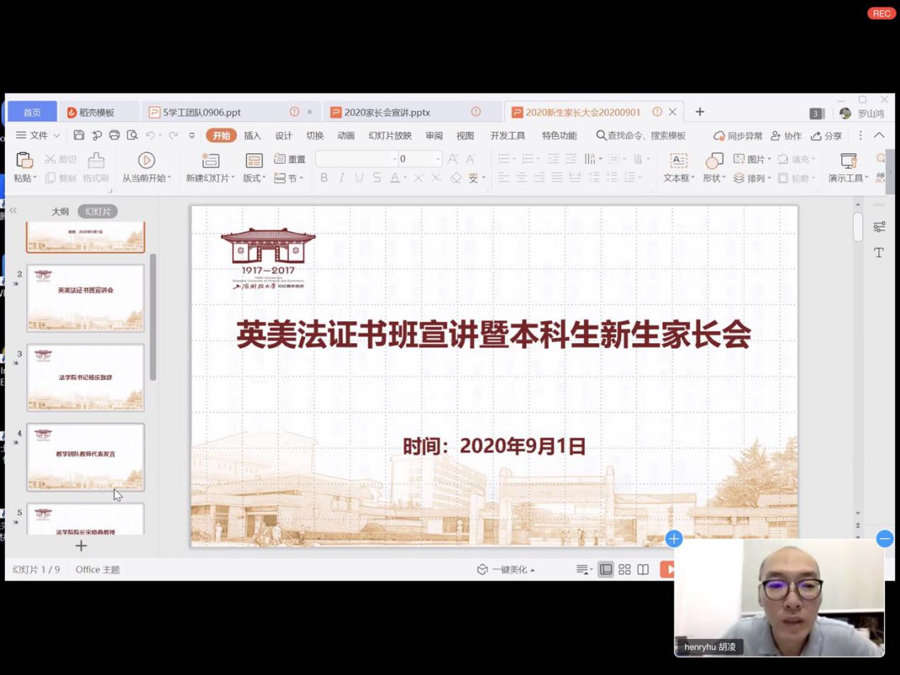This screenshot has width=900, height=675.
Task: Expand the 一键美化 beautify menu
Action: 506,569
